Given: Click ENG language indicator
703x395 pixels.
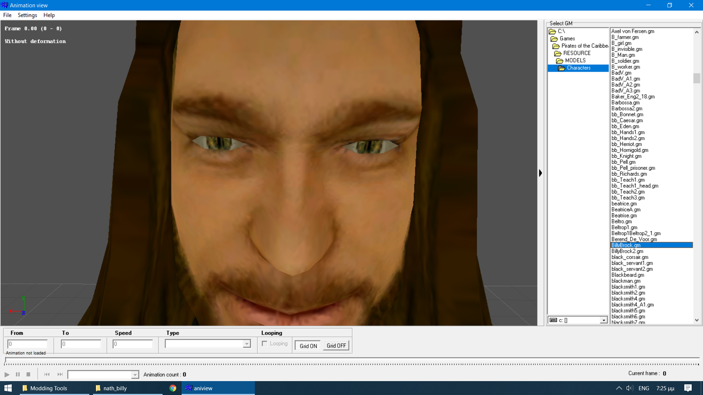Looking at the screenshot, I should coord(644,388).
